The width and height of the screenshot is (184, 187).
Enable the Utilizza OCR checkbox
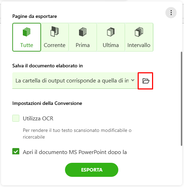[x=16, y=118]
